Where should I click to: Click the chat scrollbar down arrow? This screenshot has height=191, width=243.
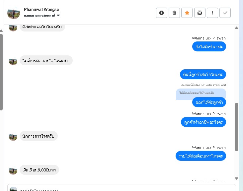pyautogui.click(x=237, y=178)
